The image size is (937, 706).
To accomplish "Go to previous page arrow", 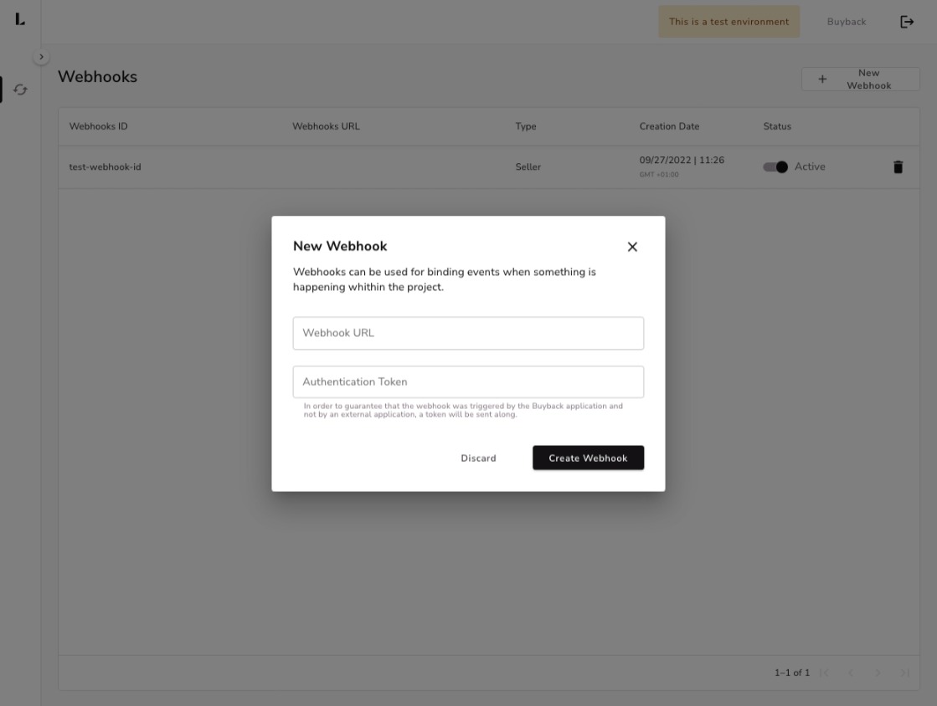I will 851,673.
